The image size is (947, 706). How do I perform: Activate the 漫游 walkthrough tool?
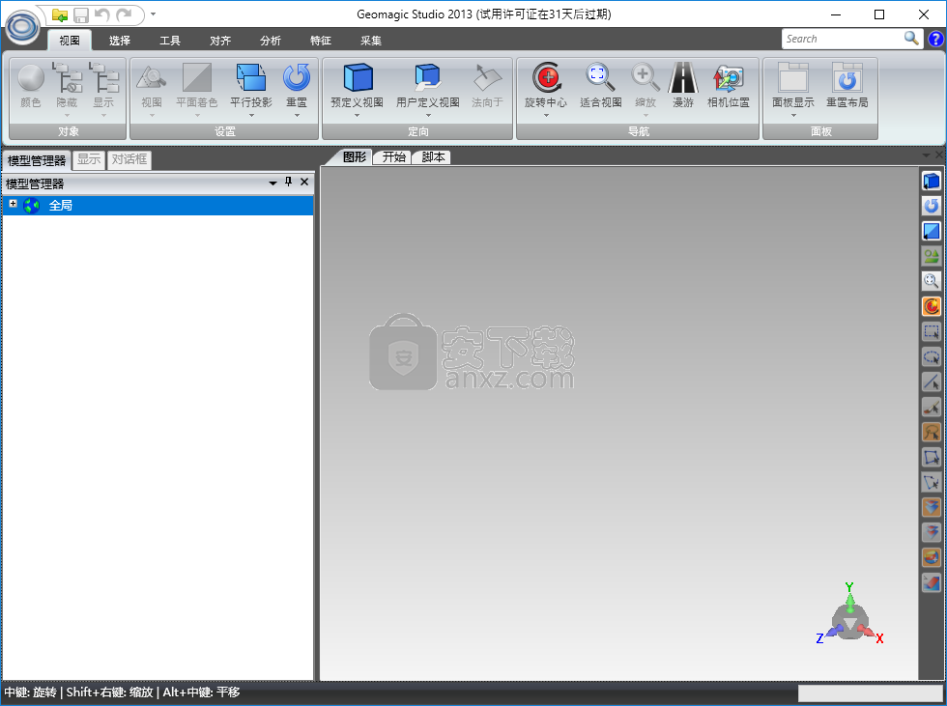click(x=683, y=86)
